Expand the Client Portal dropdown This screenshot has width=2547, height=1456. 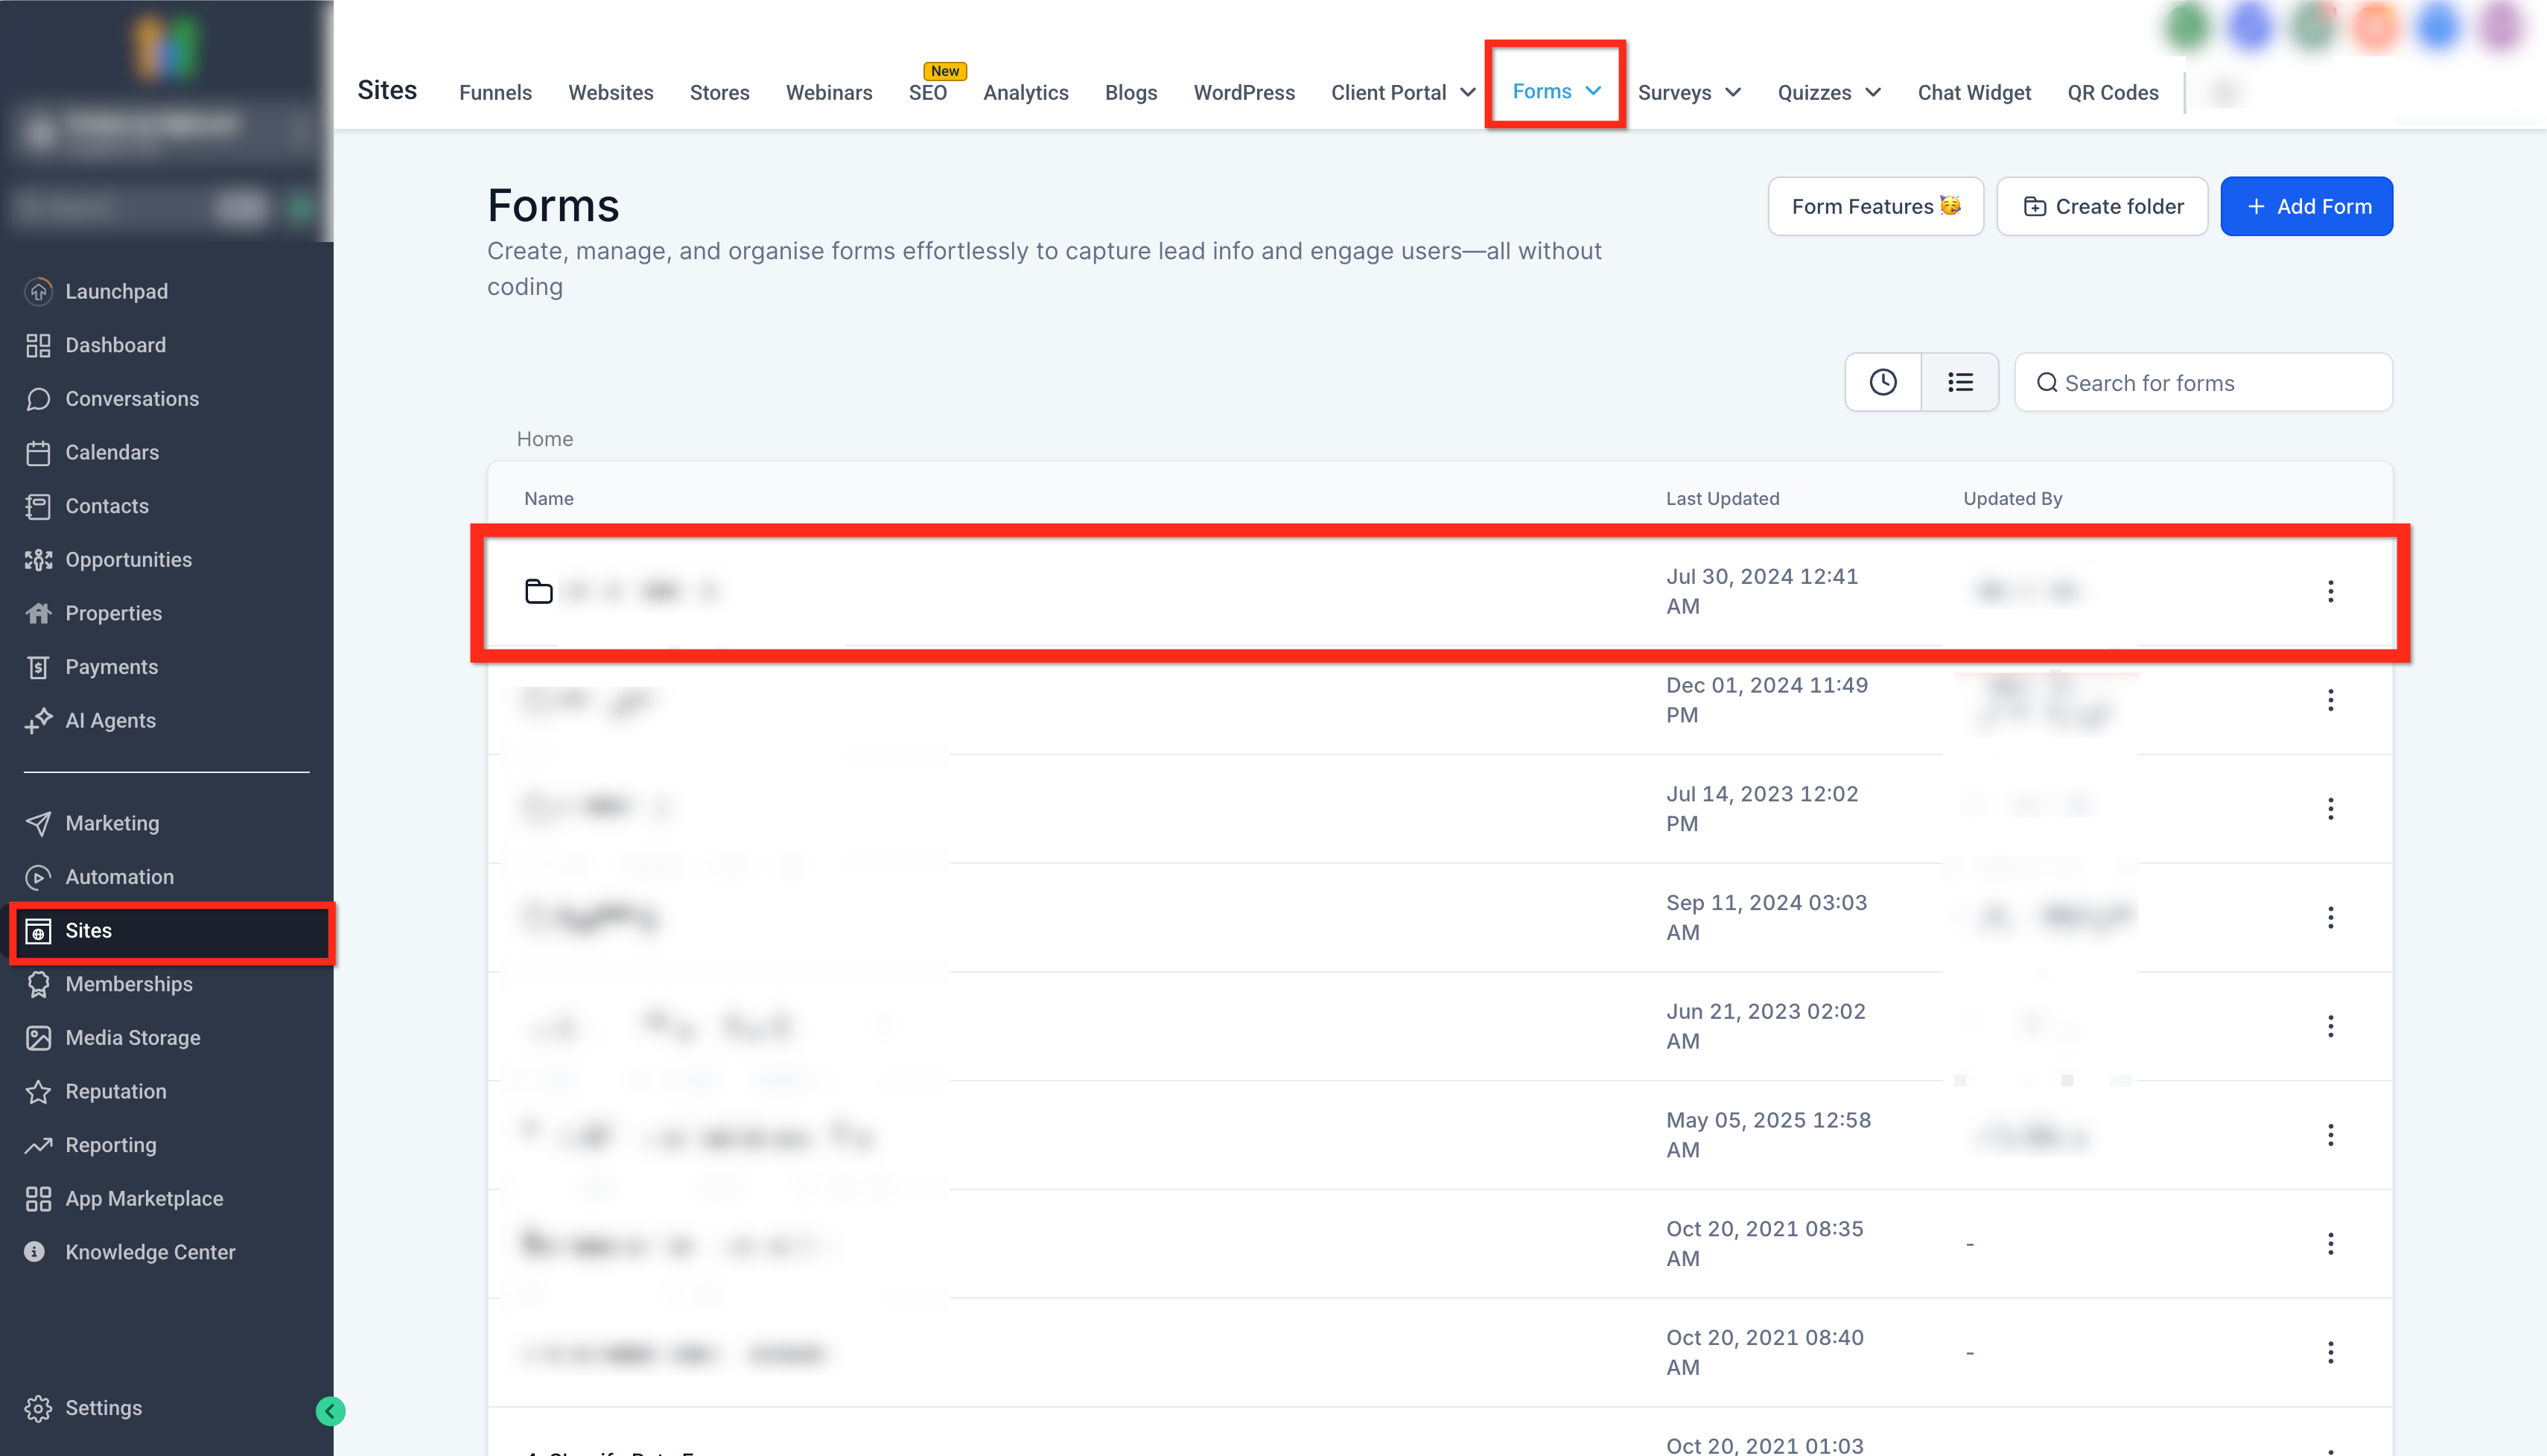[1402, 93]
